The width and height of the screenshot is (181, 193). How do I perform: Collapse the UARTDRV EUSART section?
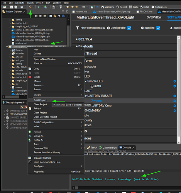86,96
